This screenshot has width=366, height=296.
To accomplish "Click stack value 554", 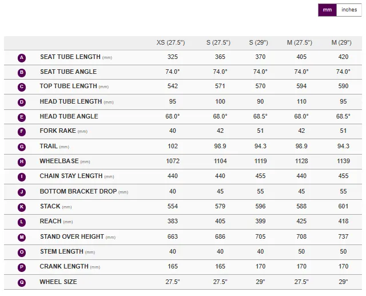I will [x=173, y=206].
